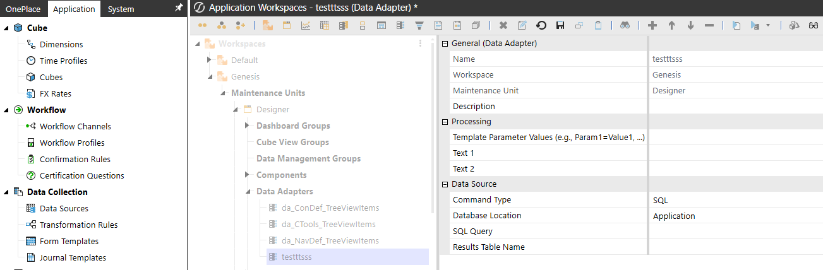Toggle the pin icon on navigation panel
The width and height of the screenshot is (823, 270).
coord(179,8)
